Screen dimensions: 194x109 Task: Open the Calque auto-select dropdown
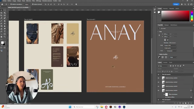[27, 5]
